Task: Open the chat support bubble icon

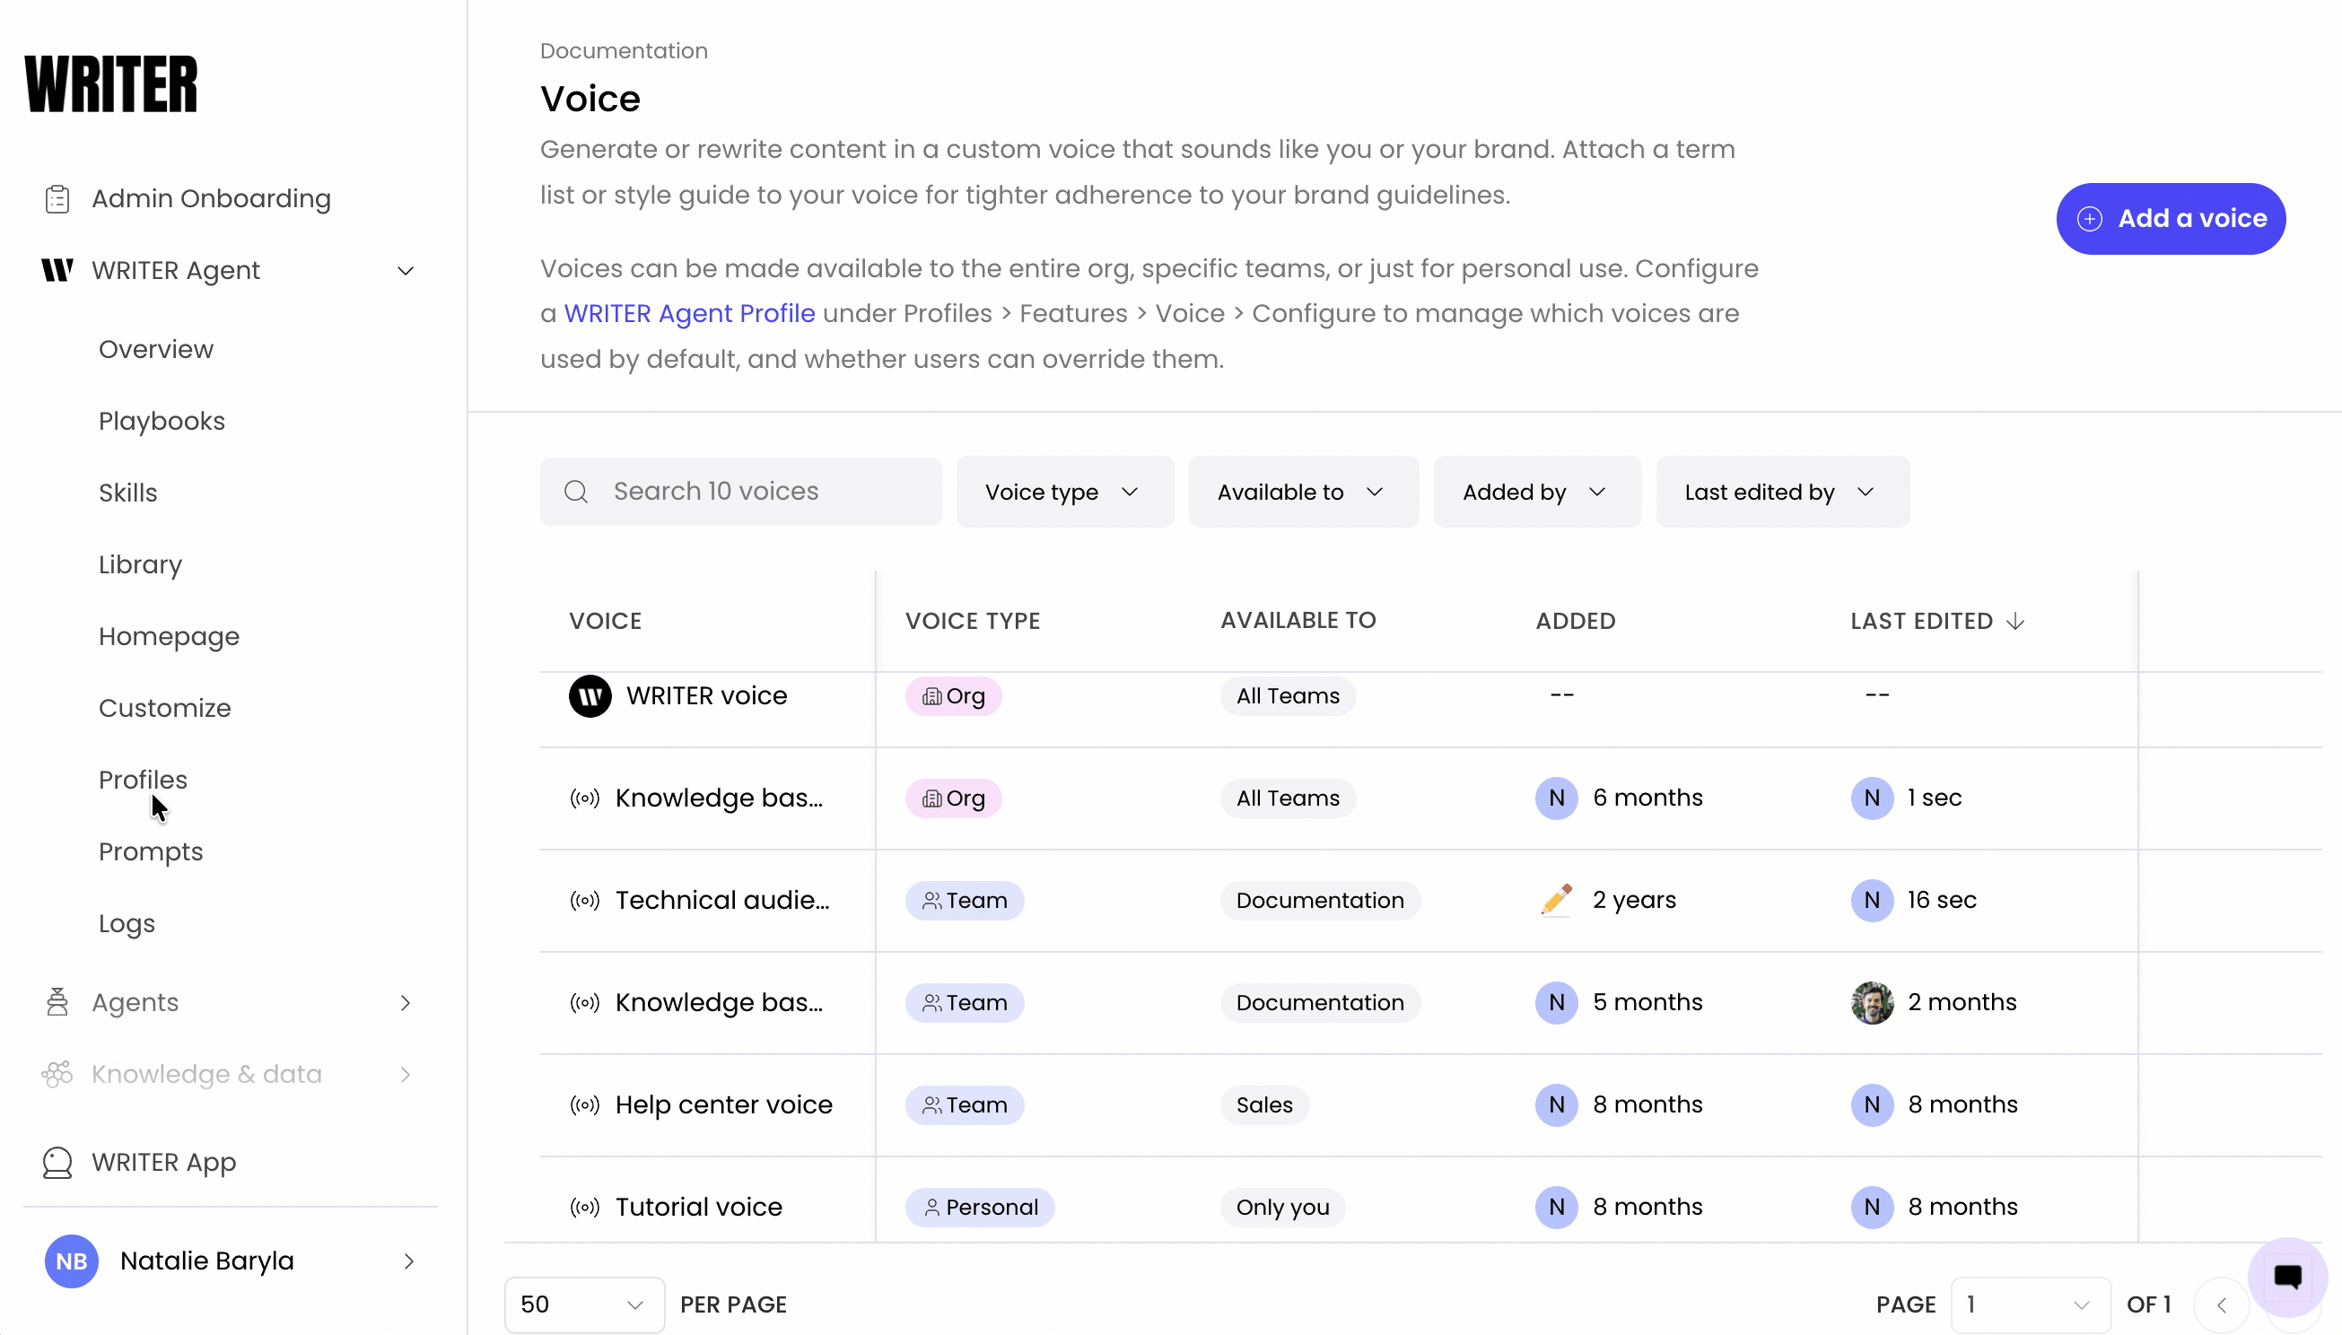Action: (2287, 1276)
